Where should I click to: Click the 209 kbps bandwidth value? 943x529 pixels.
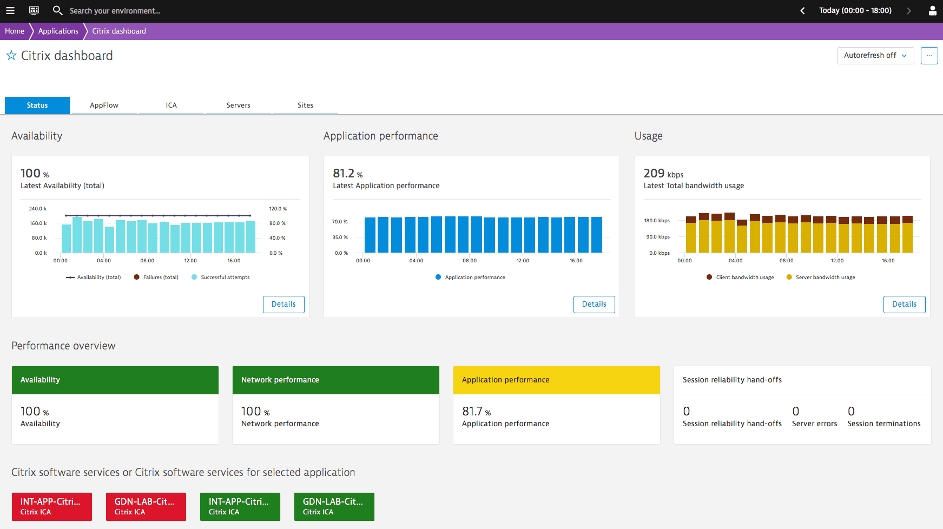(x=663, y=174)
